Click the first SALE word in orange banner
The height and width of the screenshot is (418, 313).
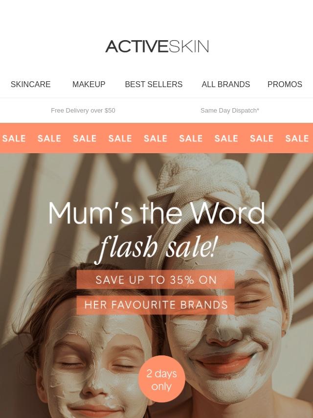14,139
